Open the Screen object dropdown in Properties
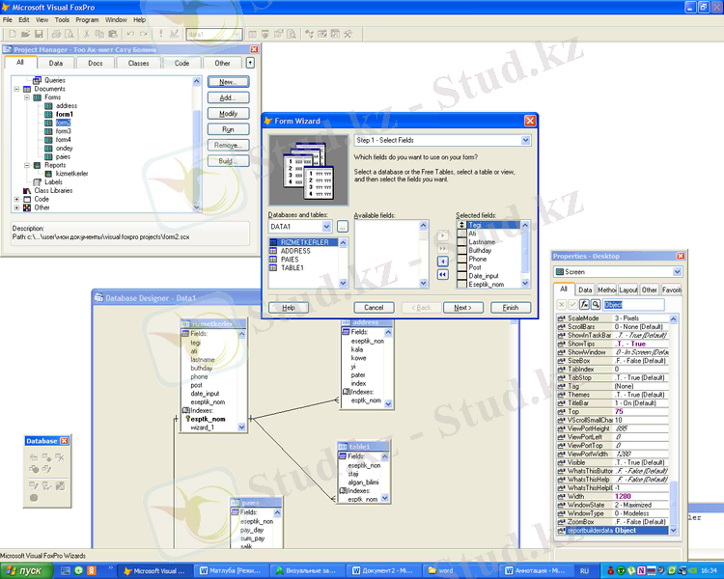The image size is (724, 579). point(678,272)
